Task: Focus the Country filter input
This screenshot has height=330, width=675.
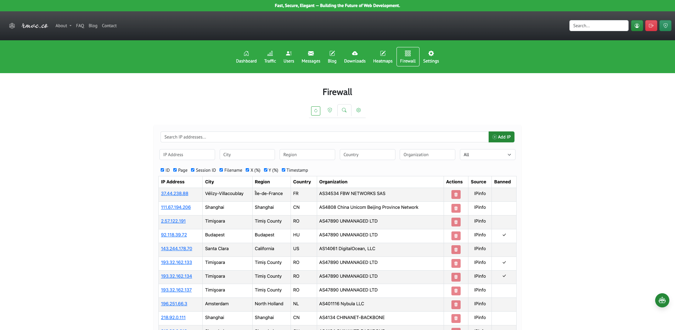Action: (x=367, y=155)
